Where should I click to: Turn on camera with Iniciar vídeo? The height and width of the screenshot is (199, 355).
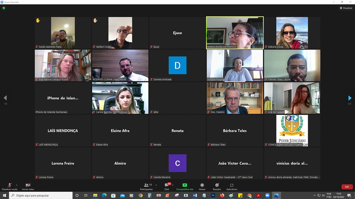28,186
